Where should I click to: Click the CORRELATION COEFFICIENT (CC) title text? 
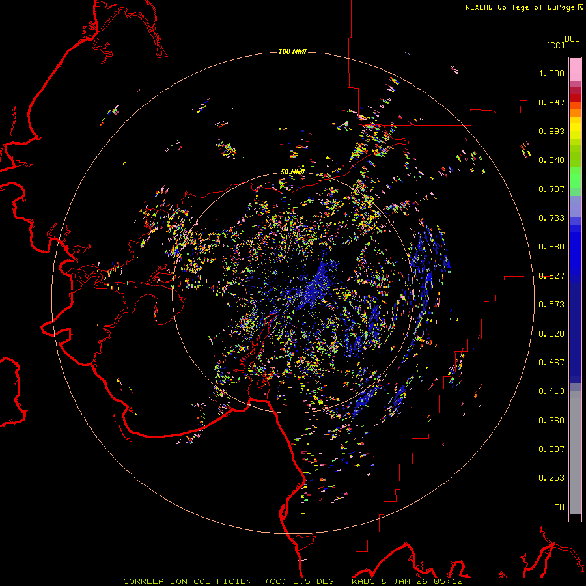coord(205,581)
